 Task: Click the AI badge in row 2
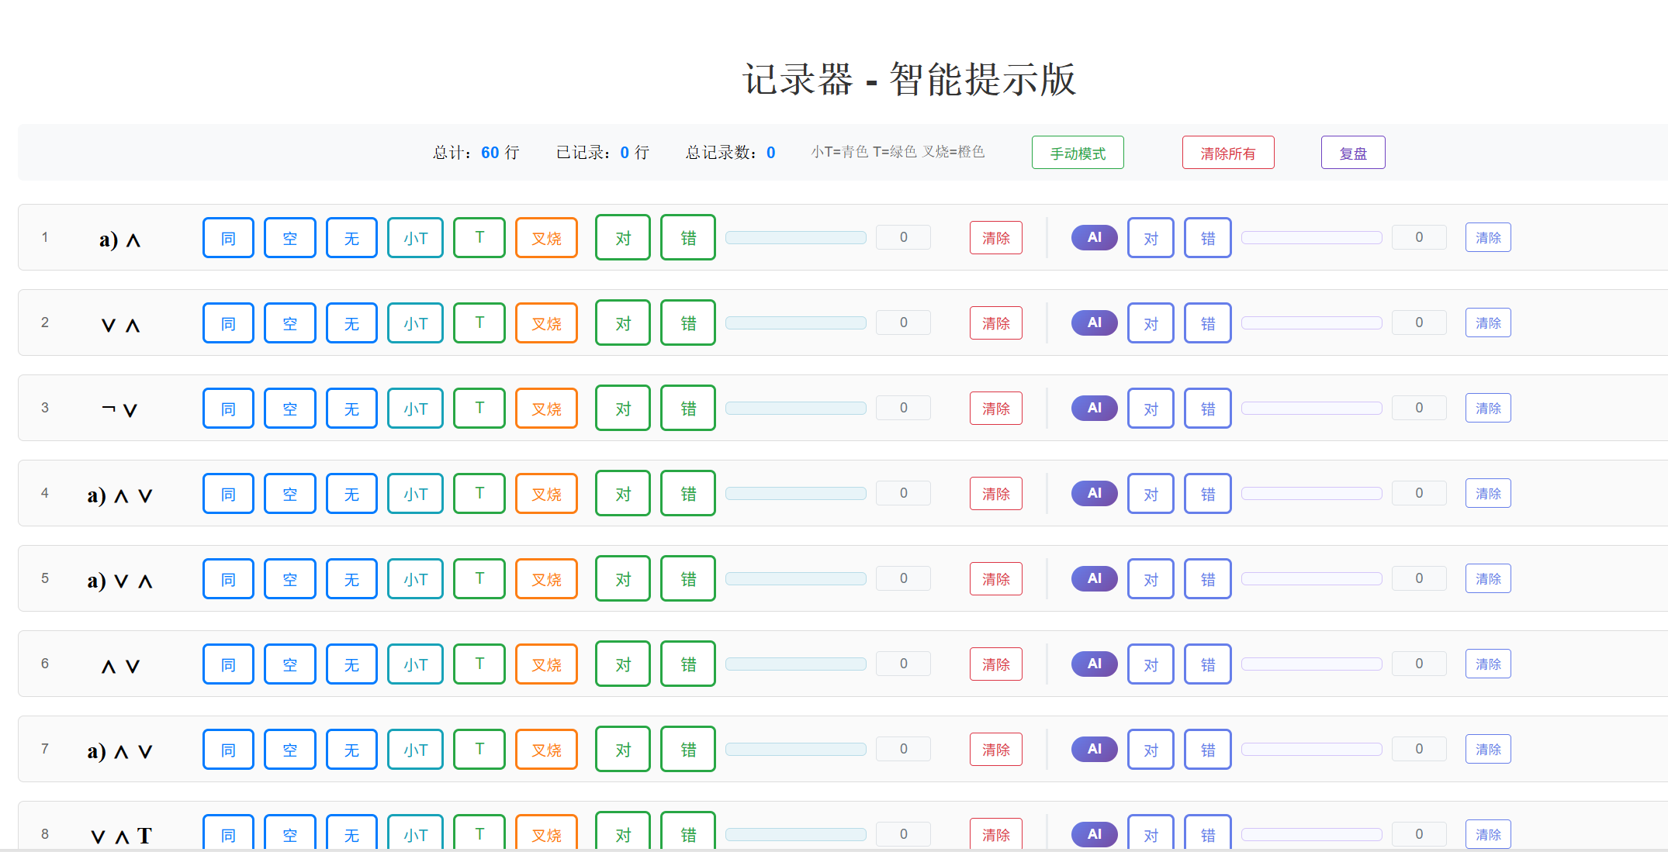[1094, 323]
